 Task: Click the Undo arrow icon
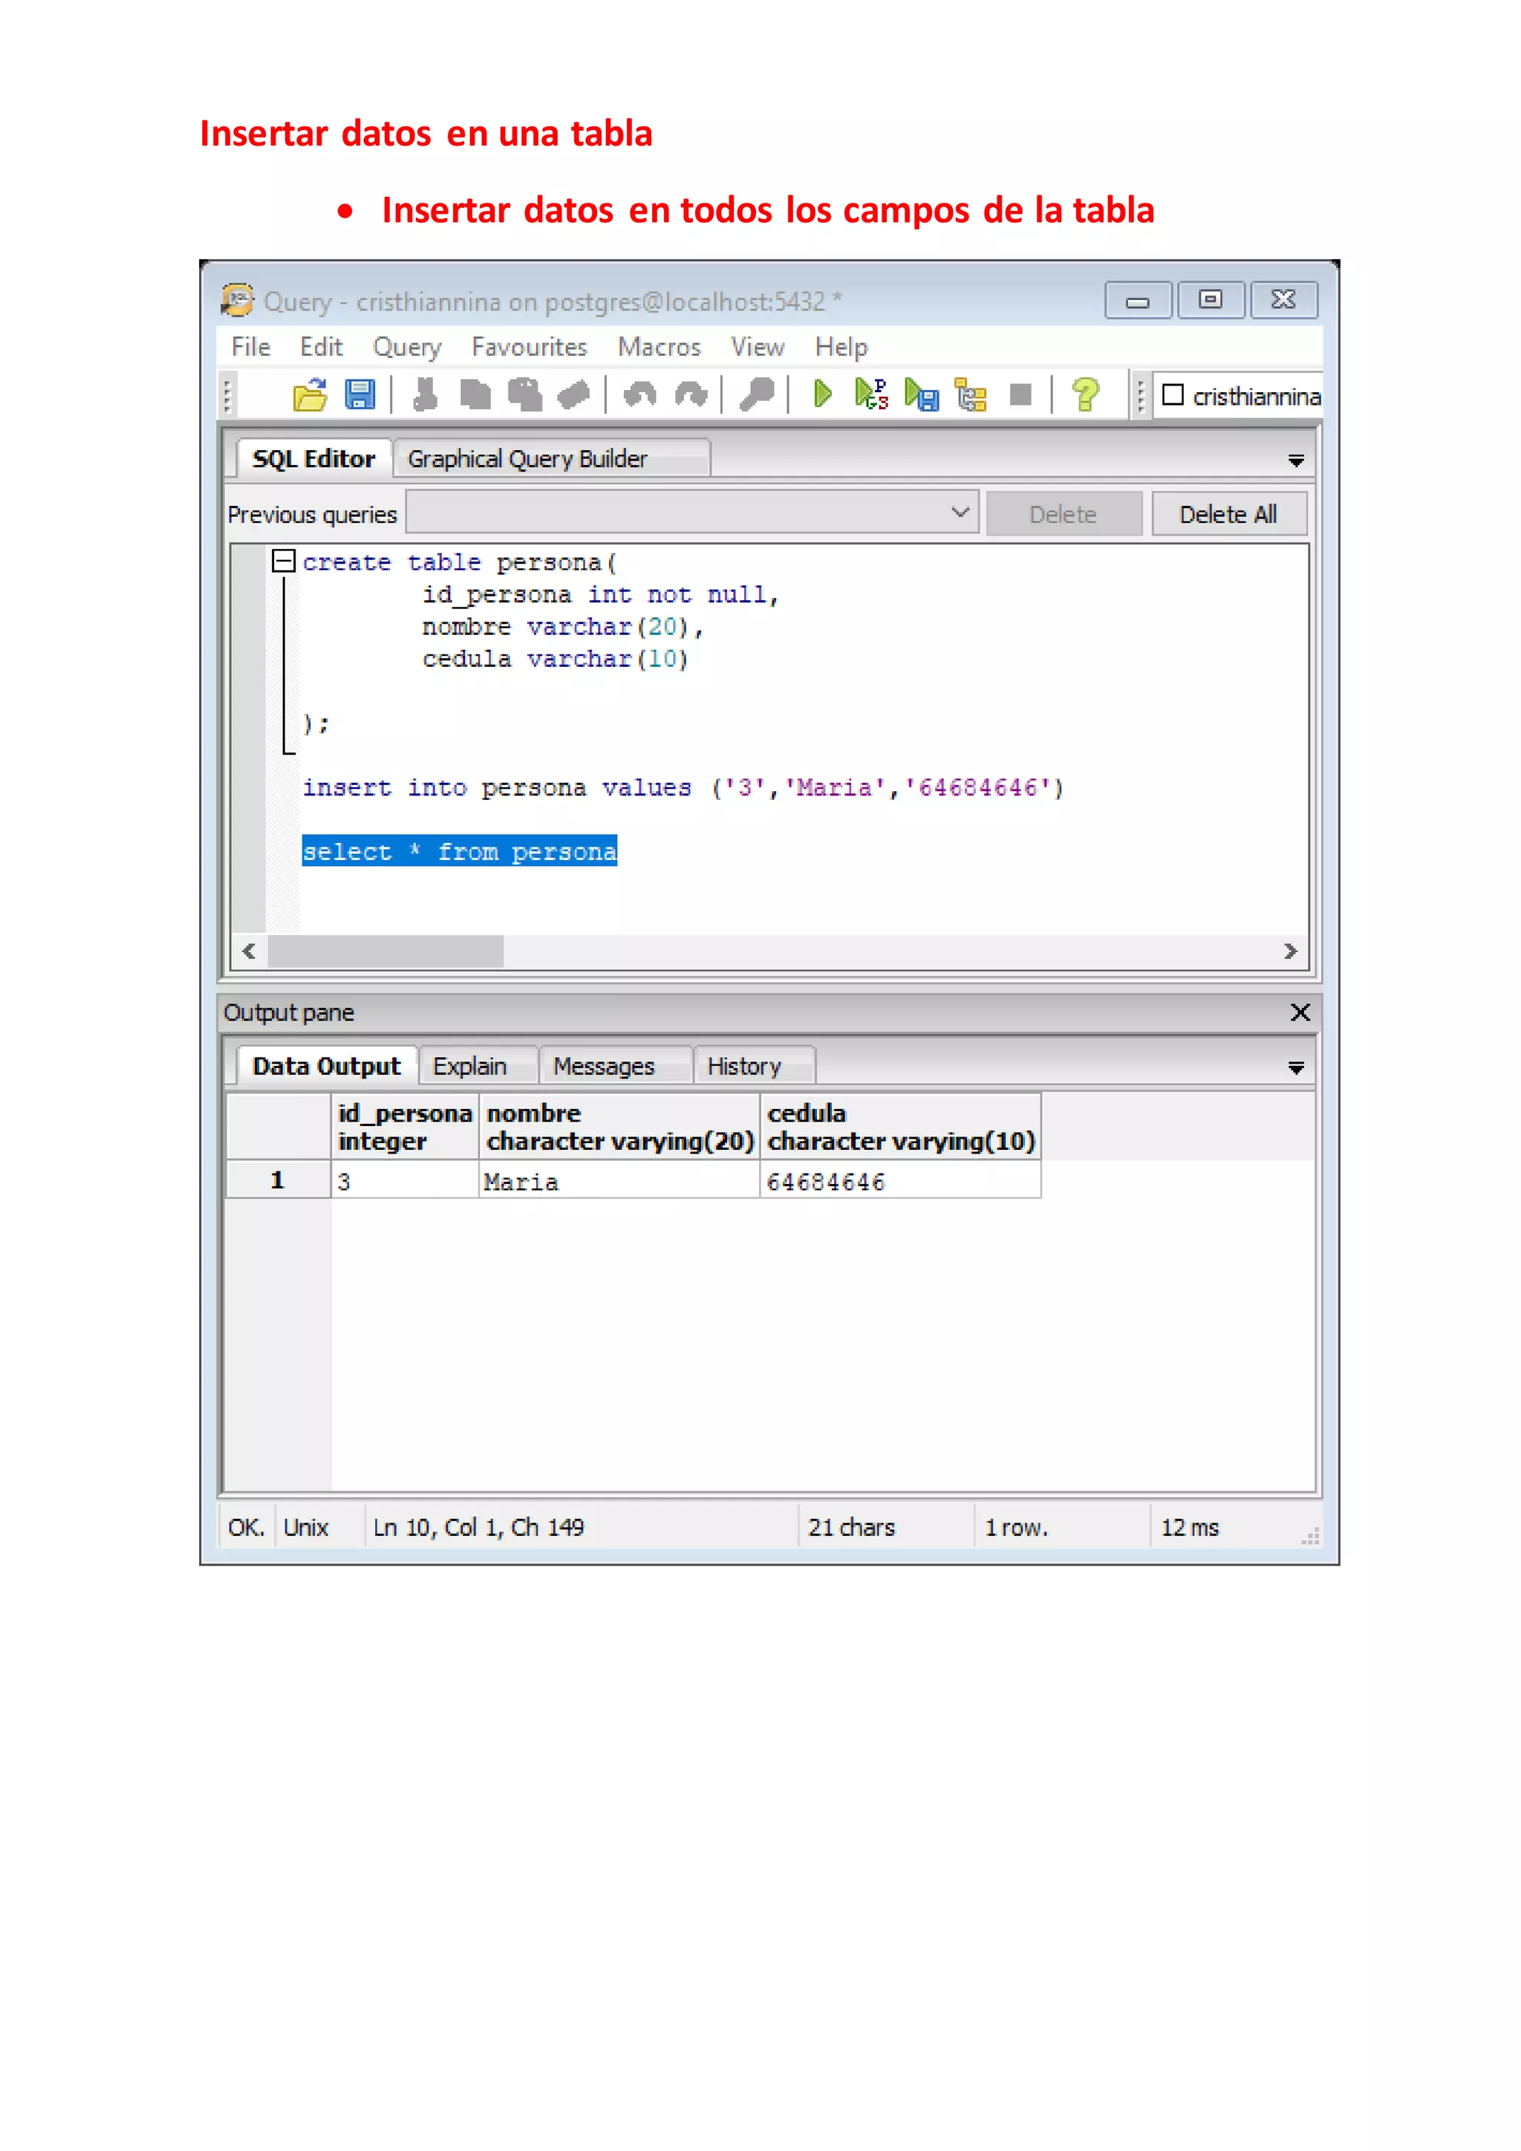(x=641, y=395)
